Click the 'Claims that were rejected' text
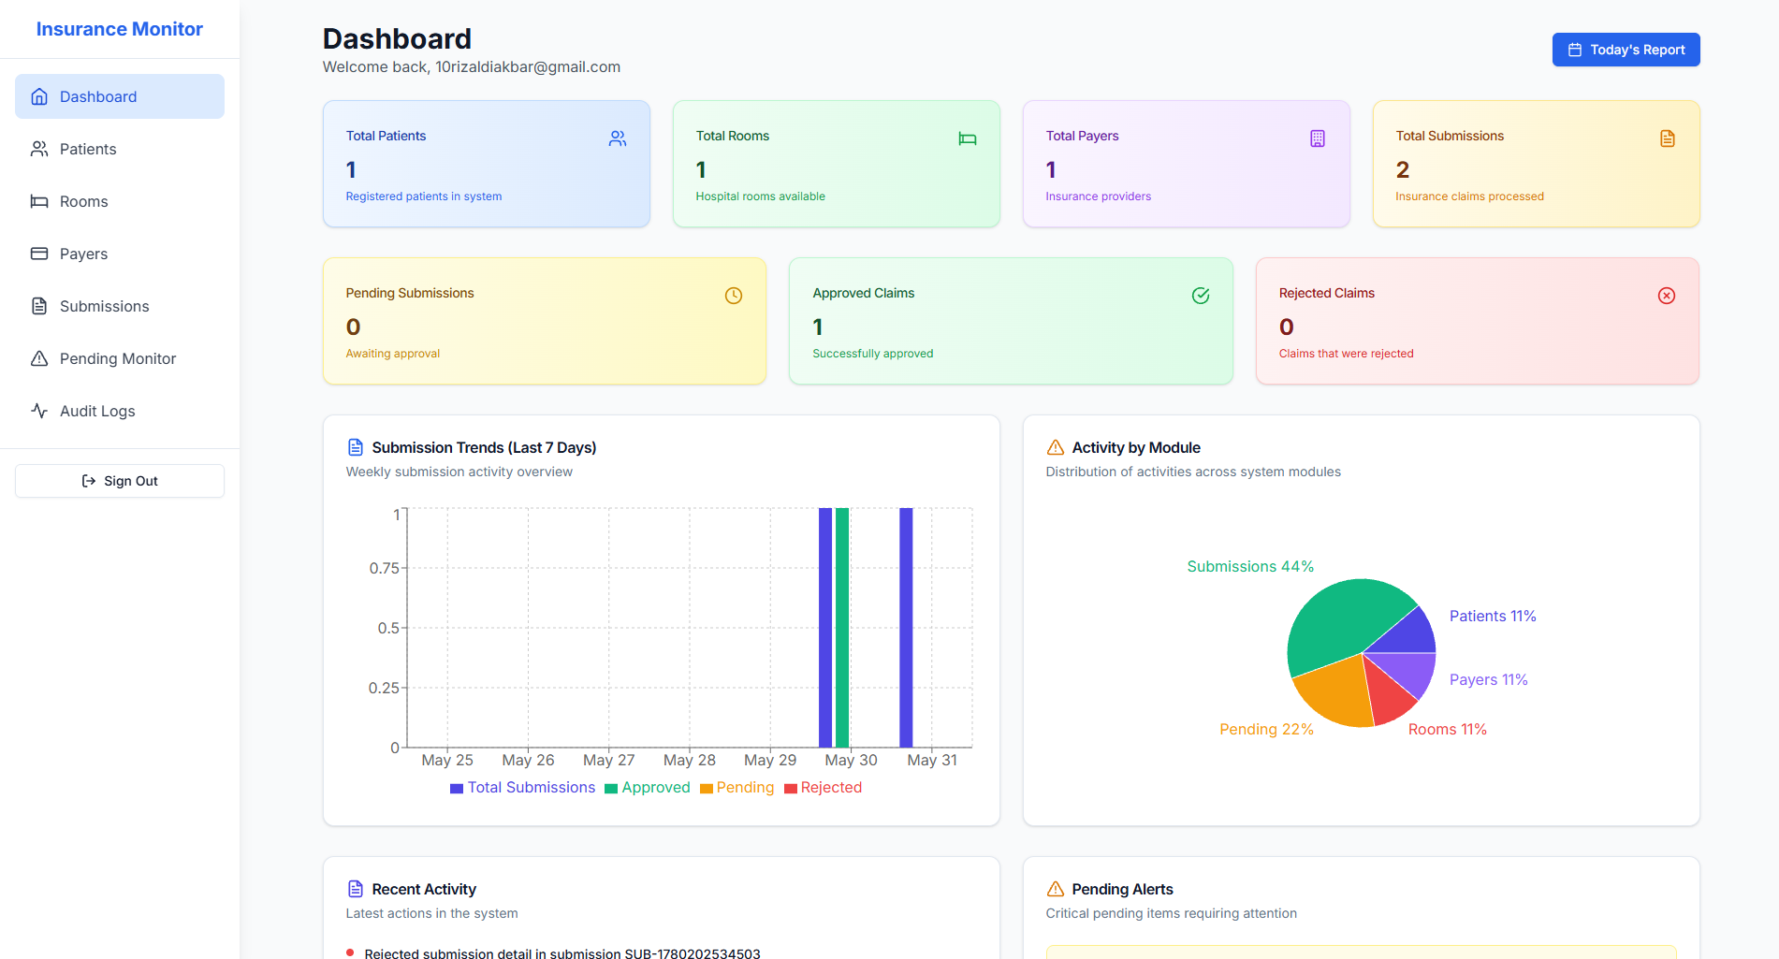The image size is (1779, 959). pyautogui.click(x=1346, y=354)
